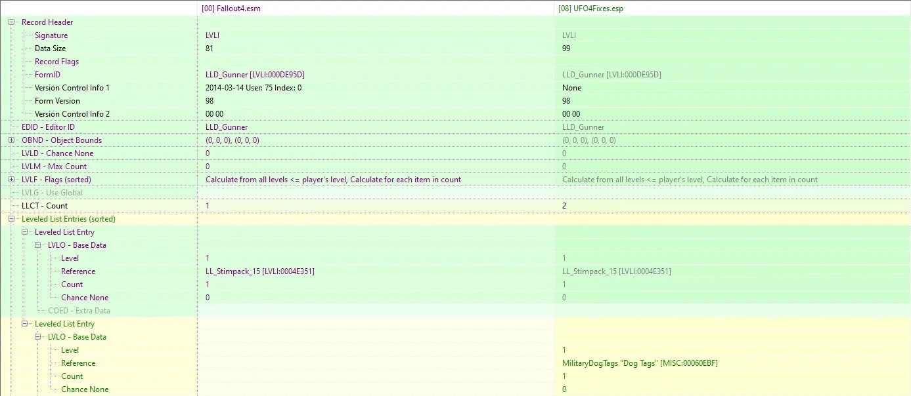The width and height of the screenshot is (911, 396).
Task: Select Level label of the Dog Tags entry
Action: (70, 350)
